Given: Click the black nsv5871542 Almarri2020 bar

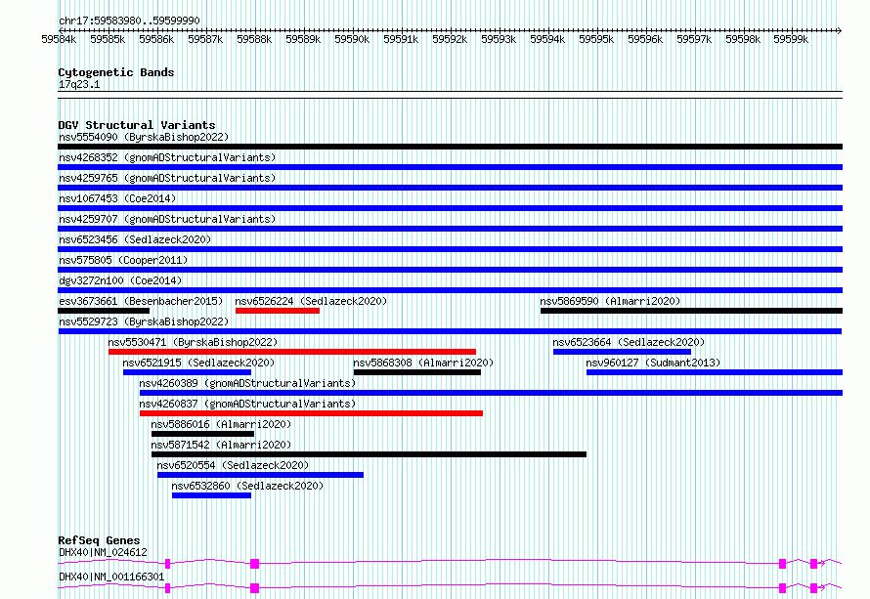Looking at the screenshot, I should click(369, 454).
